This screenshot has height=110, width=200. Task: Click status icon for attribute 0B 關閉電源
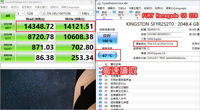coord(100,106)
